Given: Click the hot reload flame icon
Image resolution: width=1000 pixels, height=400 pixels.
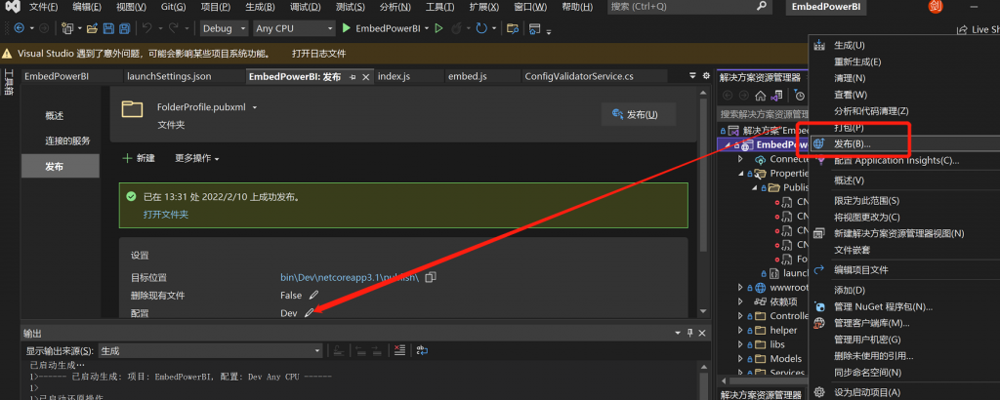Looking at the screenshot, I should point(457,28).
